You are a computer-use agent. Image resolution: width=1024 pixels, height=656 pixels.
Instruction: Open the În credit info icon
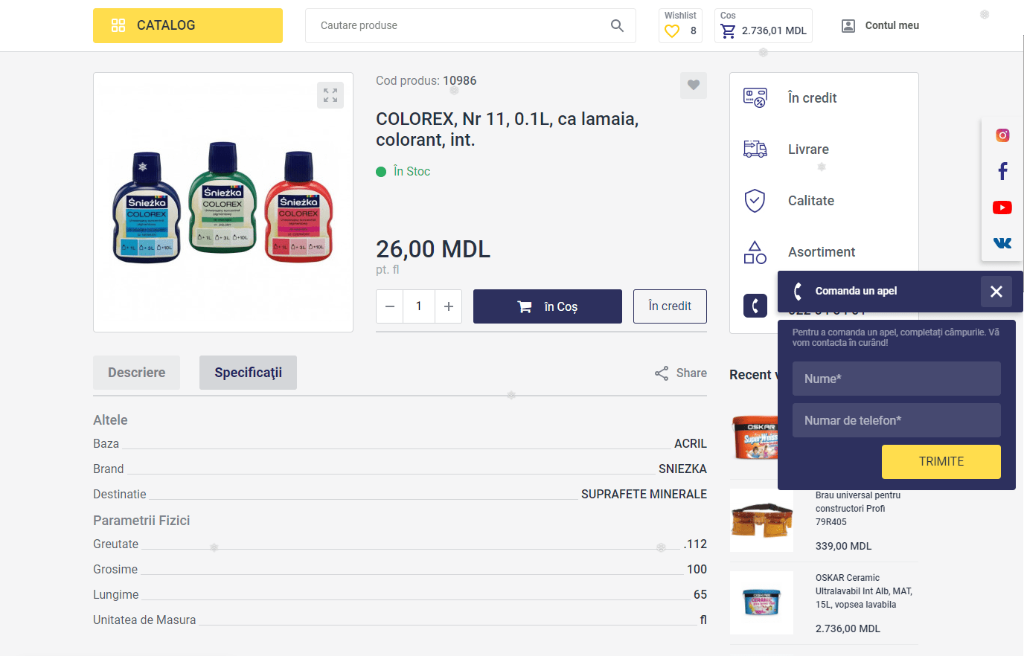[755, 97]
